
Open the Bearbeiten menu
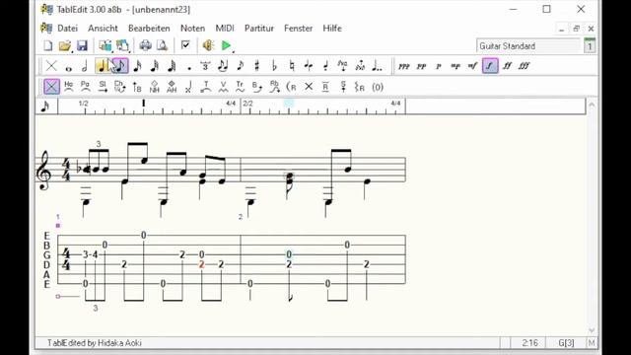point(149,29)
